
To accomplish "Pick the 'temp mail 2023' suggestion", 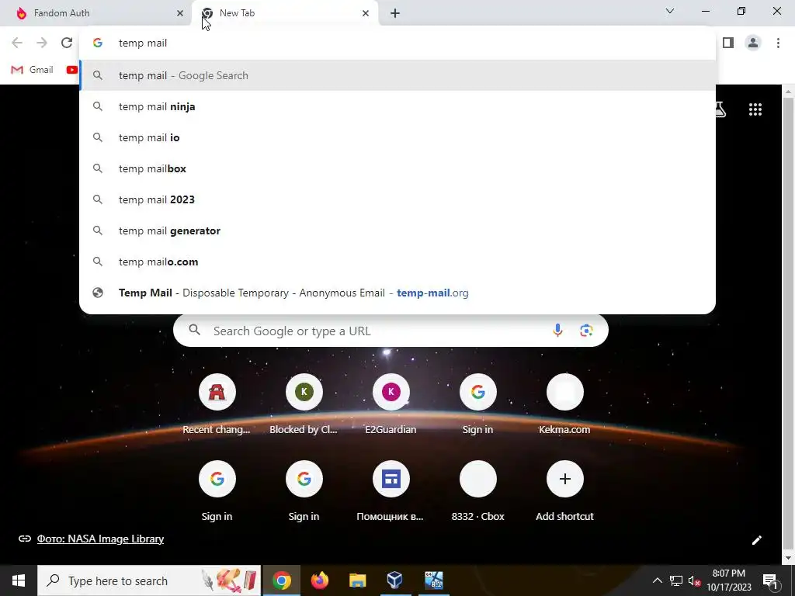I will tap(397, 199).
